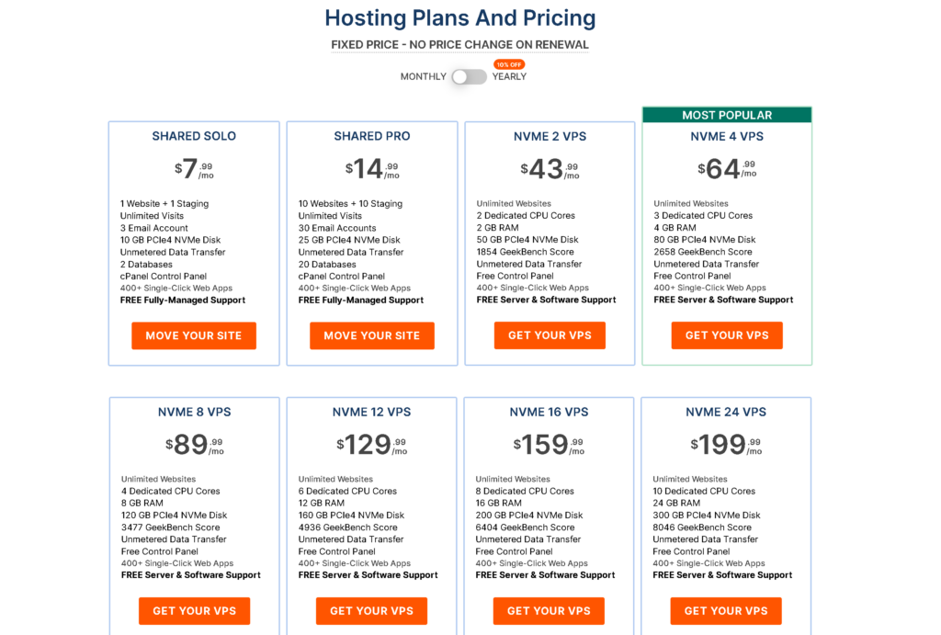Click GET YOUR VPS for NVMe 12
The width and height of the screenshot is (941, 635).
tap(371, 610)
